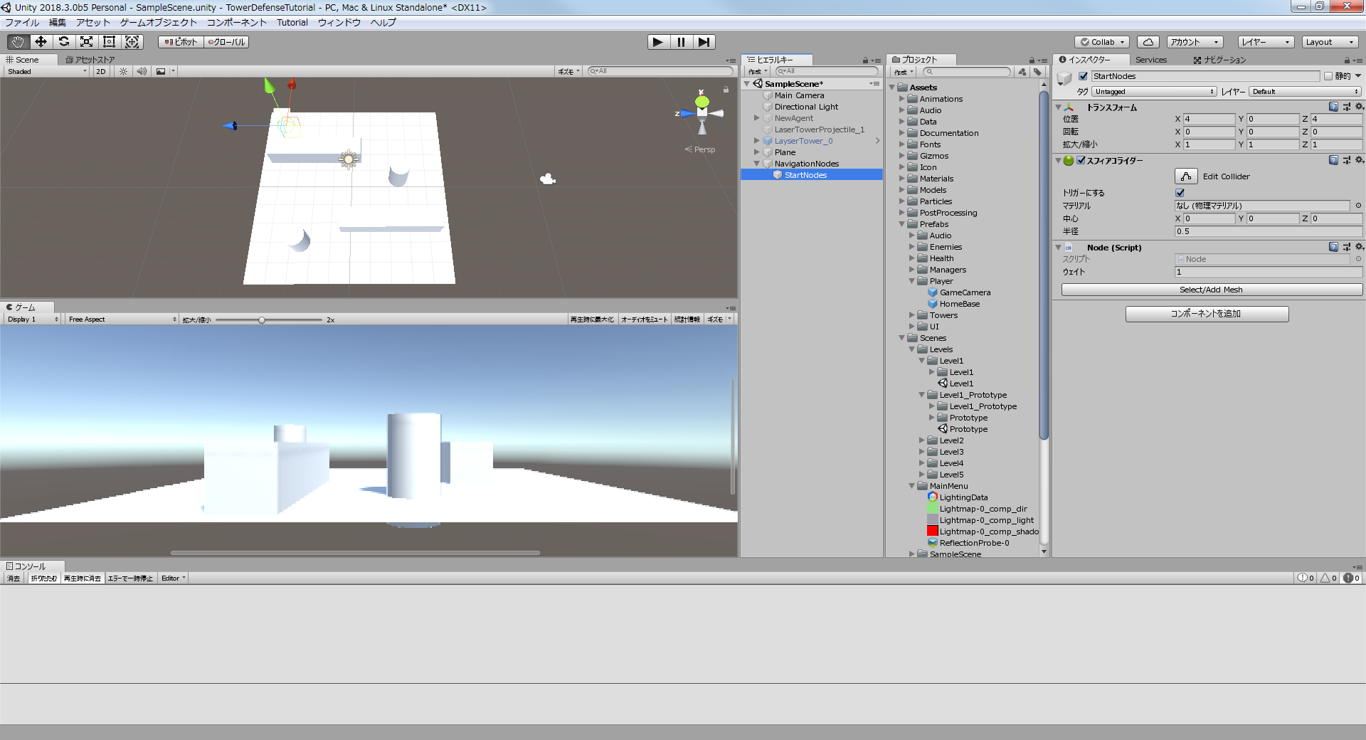
Task: Toggle Pivot handle position
Action: (x=181, y=42)
